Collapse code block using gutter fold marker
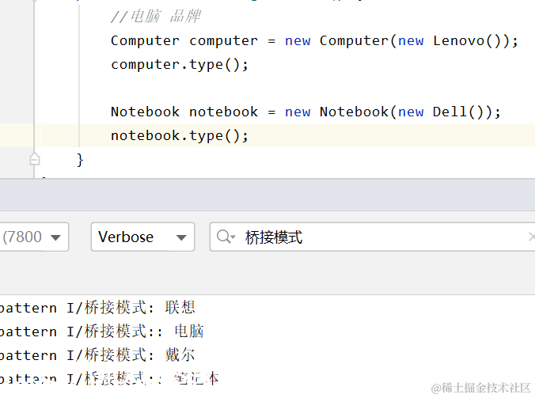Viewport: 535px width, 398px height. coord(35,159)
